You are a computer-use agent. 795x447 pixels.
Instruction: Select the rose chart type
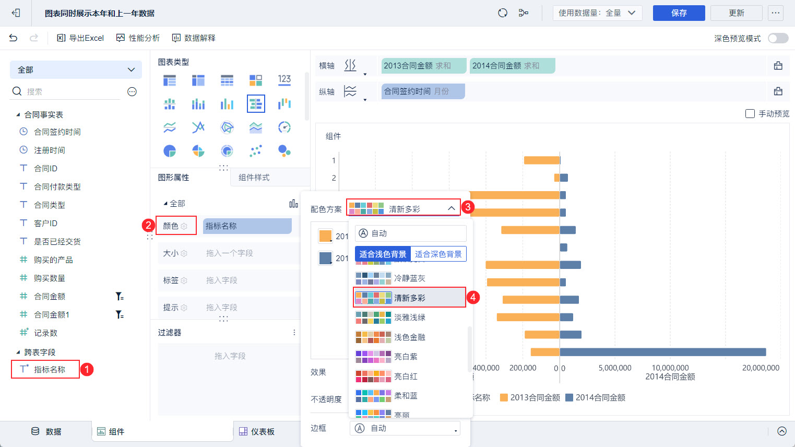point(198,151)
